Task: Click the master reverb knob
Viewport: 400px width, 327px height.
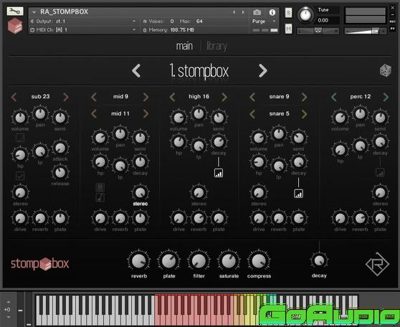Action: point(139,261)
